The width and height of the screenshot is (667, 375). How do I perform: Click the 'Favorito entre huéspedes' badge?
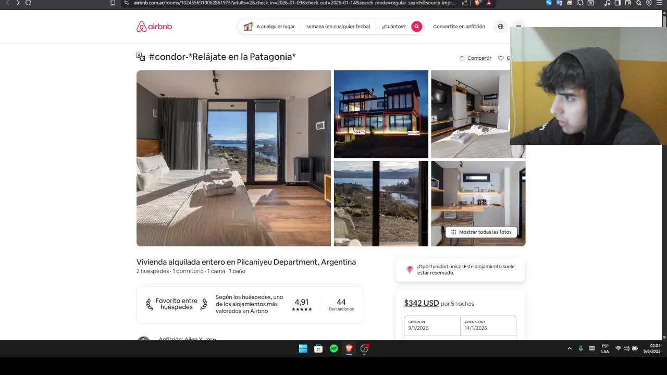click(x=176, y=304)
